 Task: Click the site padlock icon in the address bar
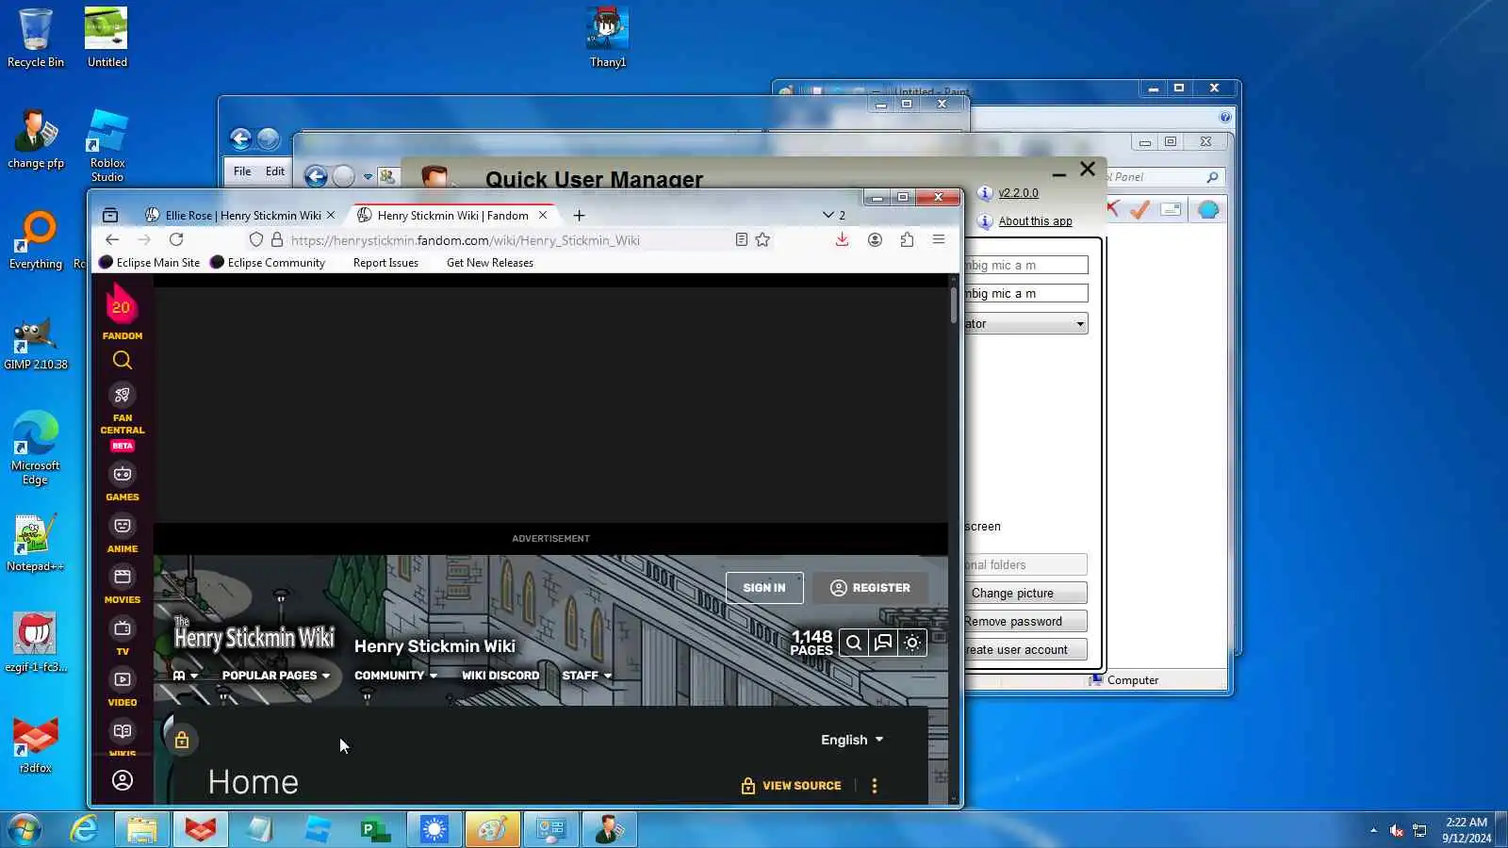coord(277,240)
